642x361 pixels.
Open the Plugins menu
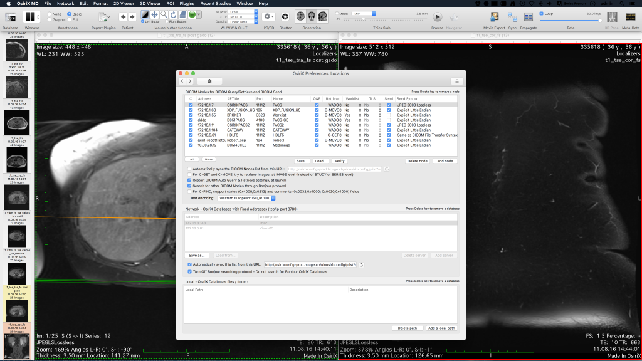pos(187,3)
